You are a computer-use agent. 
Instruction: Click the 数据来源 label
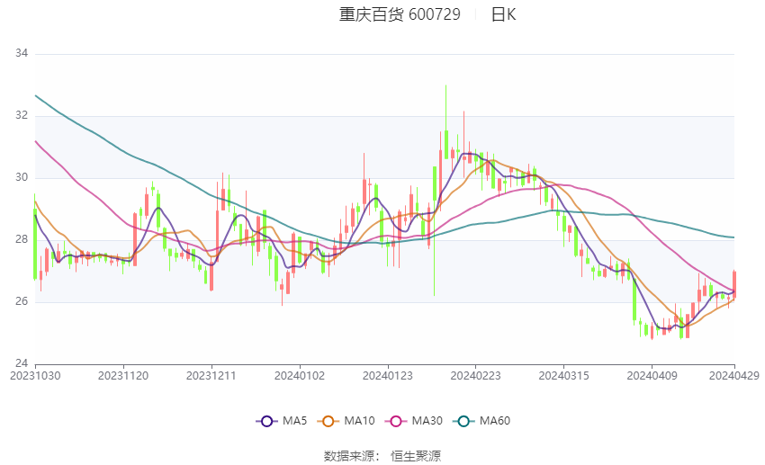click(349, 456)
